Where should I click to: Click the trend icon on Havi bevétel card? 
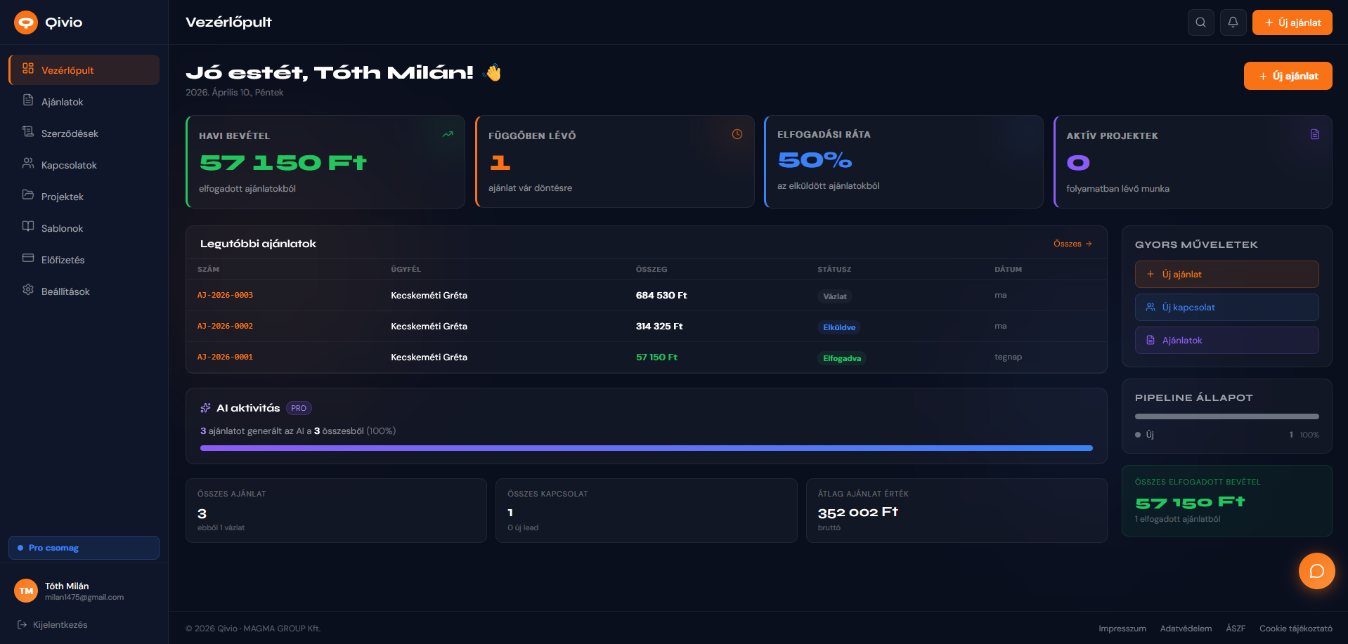point(448,134)
